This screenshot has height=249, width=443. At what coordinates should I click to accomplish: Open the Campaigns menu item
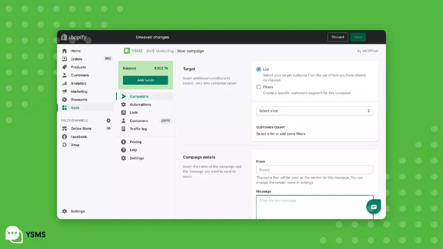click(139, 96)
